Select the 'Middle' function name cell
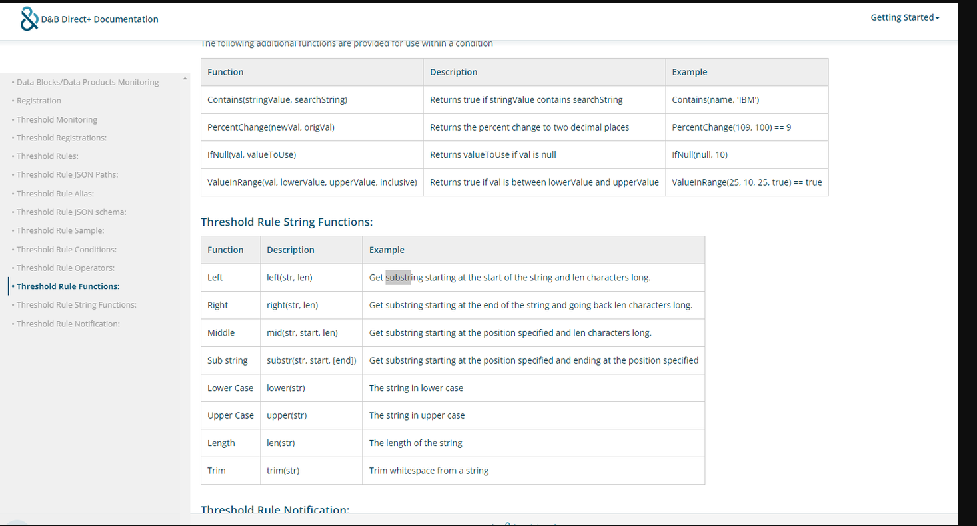Image resolution: width=977 pixels, height=526 pixels. click(x=231, y=333)
